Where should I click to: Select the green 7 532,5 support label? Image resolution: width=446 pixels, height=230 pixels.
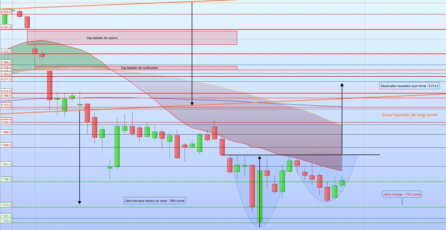point(6,221)
